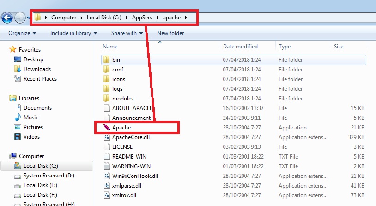Click the TXT File type of README-WIN

(288, 157)
